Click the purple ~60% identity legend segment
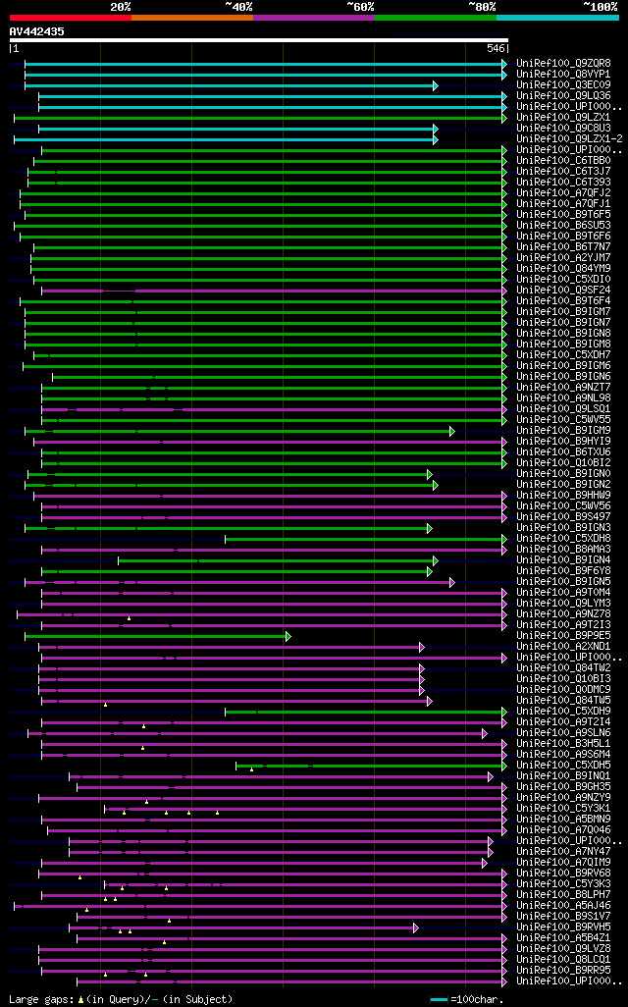This screenshot has width=628, height=1007. [x=314, y=18]
